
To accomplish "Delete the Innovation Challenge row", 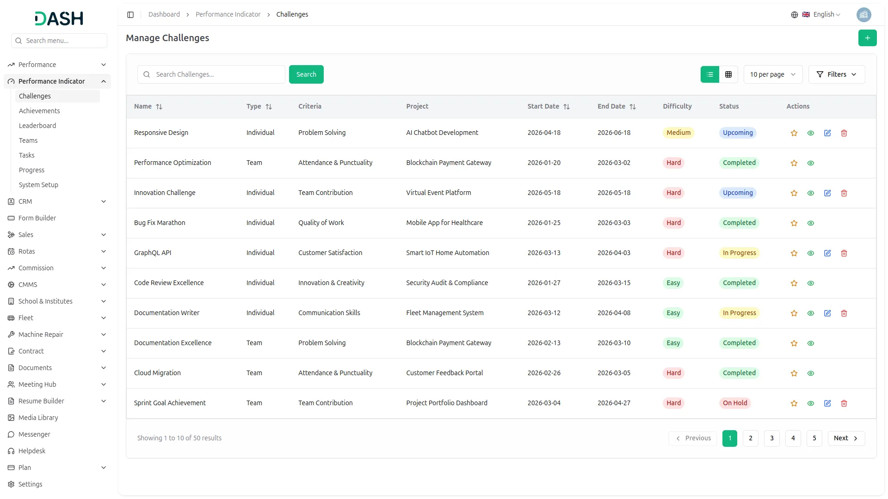I will click(844, 193).
